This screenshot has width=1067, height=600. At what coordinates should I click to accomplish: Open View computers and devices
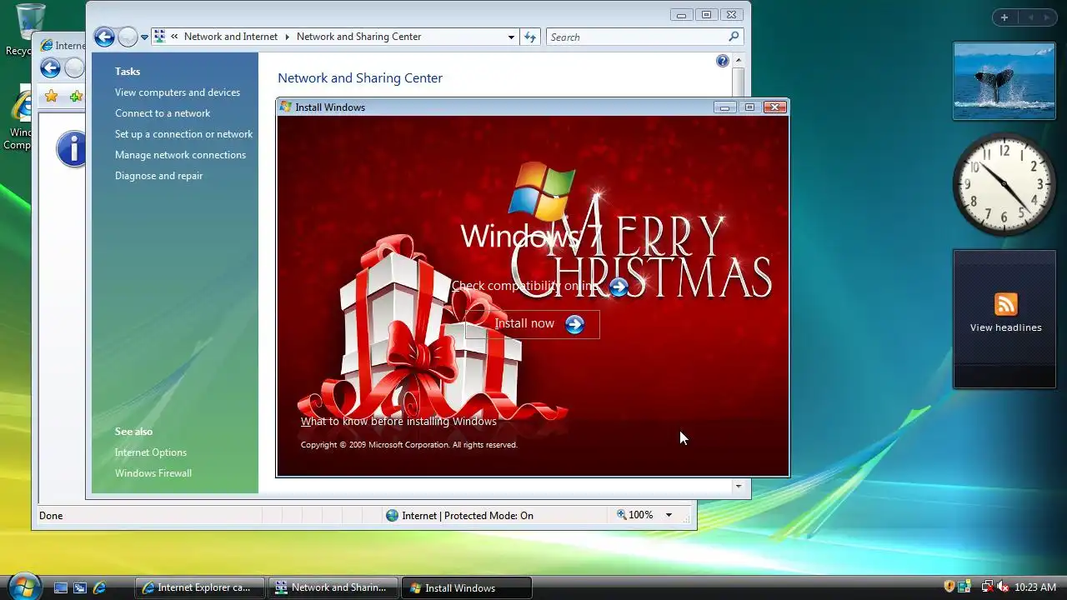[178, 92]
